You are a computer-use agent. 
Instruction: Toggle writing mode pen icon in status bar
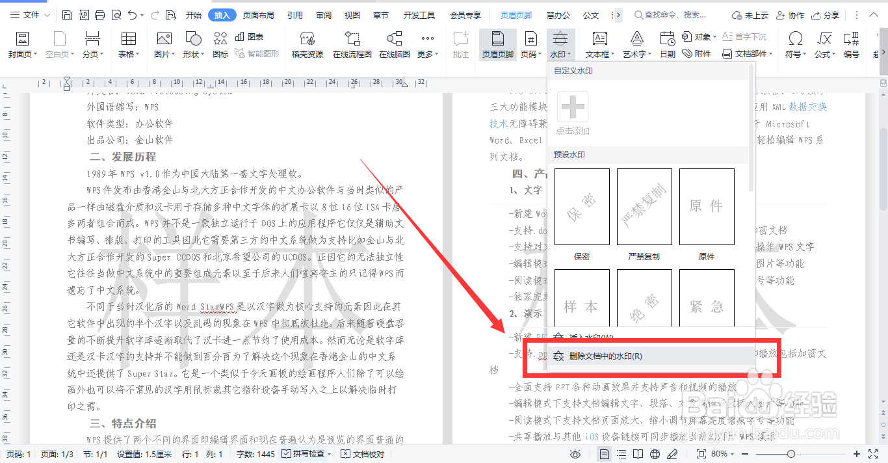tap(672, 454)
